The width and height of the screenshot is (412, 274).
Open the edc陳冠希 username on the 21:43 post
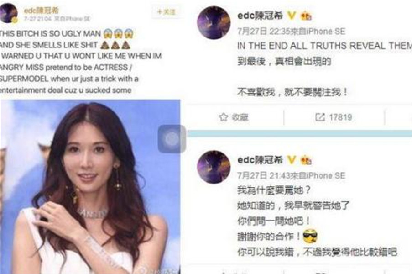pos(260,160)
